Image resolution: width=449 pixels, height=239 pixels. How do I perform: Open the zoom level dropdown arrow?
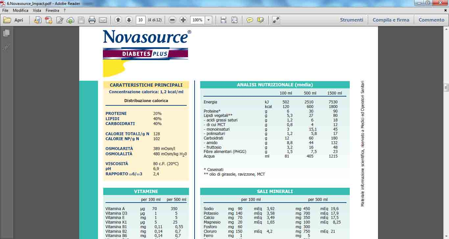pos(208,20)
